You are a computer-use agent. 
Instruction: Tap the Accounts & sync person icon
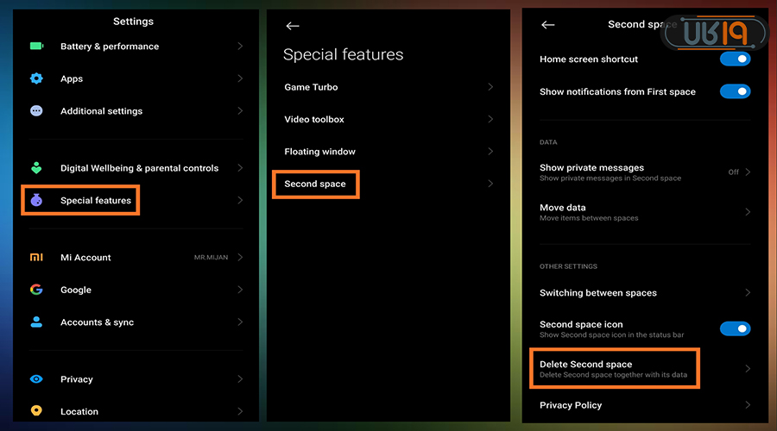coord(36,322)
